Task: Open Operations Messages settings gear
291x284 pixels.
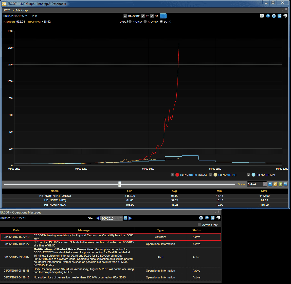Action: [x=219, y=218]
